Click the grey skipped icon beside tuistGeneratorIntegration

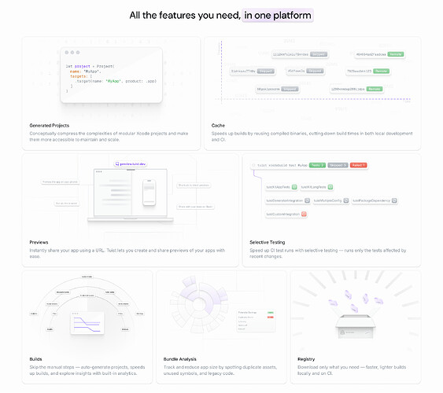(307, 200)
